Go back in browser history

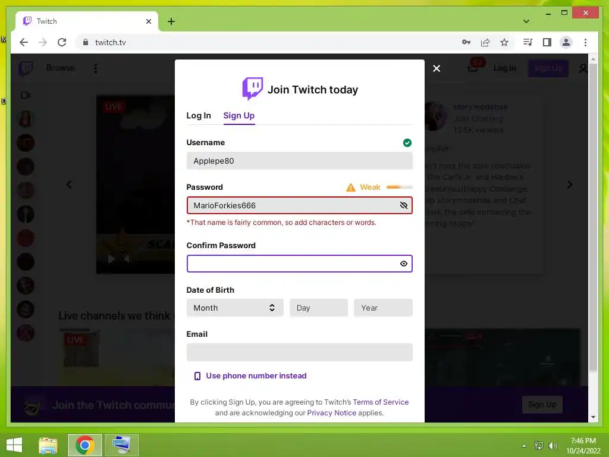click(24, 42)
